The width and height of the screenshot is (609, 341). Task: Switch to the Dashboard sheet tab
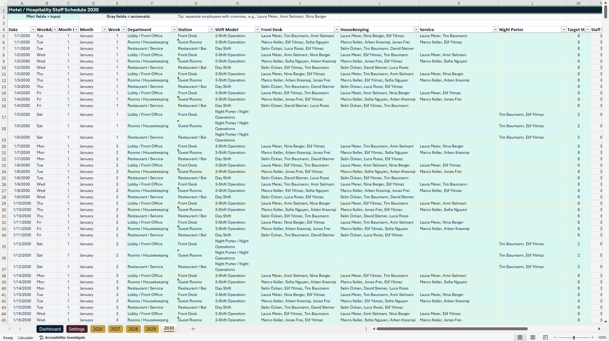(50, 329)
